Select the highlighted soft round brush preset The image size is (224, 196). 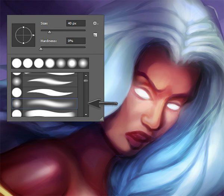44,103
